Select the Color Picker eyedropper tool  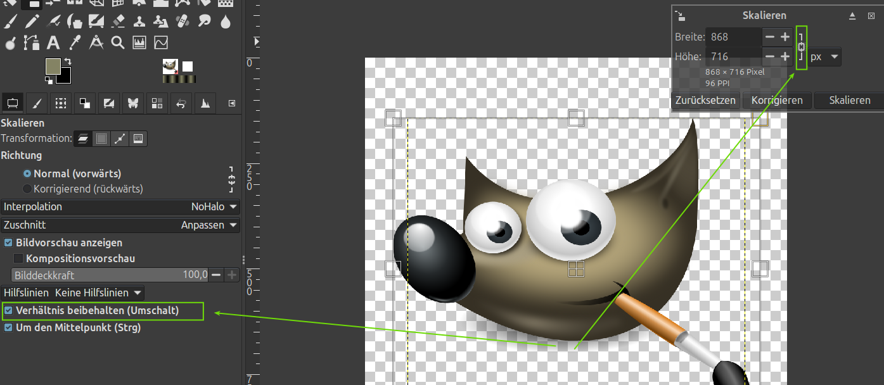point(75,42)
